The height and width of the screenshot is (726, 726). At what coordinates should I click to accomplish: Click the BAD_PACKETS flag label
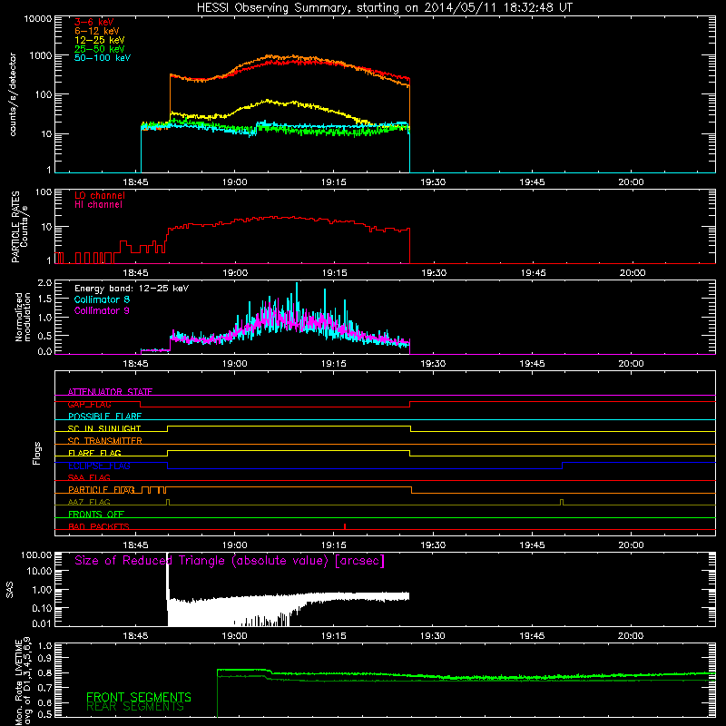(x=99, y=527)
